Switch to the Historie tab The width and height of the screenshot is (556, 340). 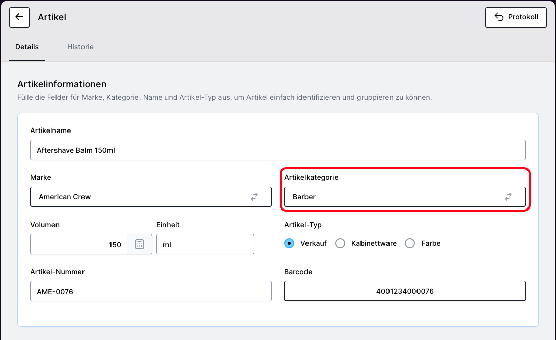(x=80, y=47)
